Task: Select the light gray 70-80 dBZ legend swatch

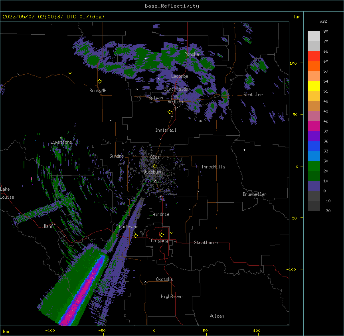Action: 314,36
